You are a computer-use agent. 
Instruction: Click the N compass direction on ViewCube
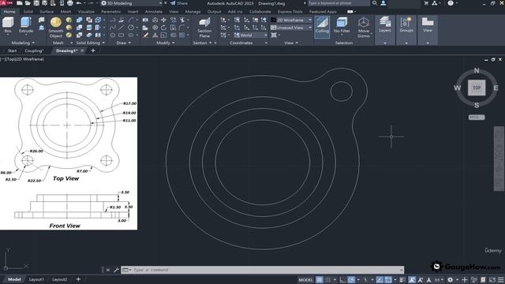tap(477, 70)
